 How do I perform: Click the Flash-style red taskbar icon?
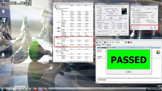pos(35,89)
